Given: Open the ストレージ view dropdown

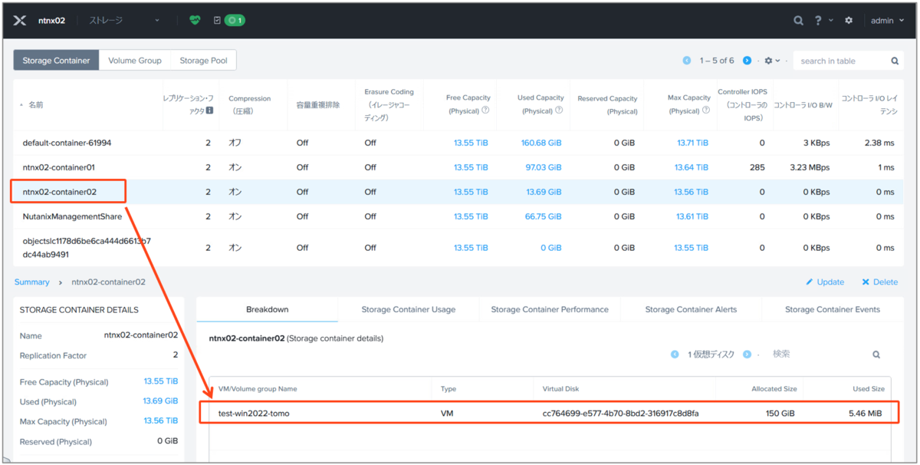Looking at the screenshot, I should (123, 21).
